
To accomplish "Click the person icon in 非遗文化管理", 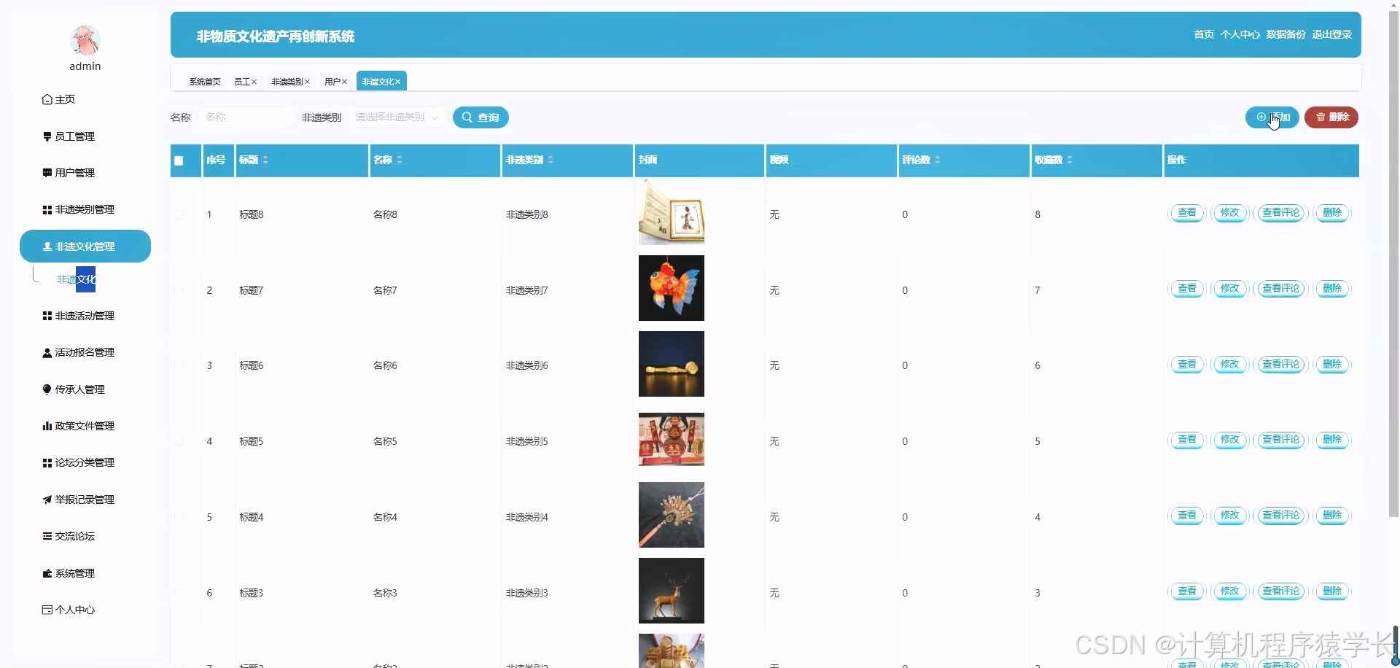I will 47,246.
